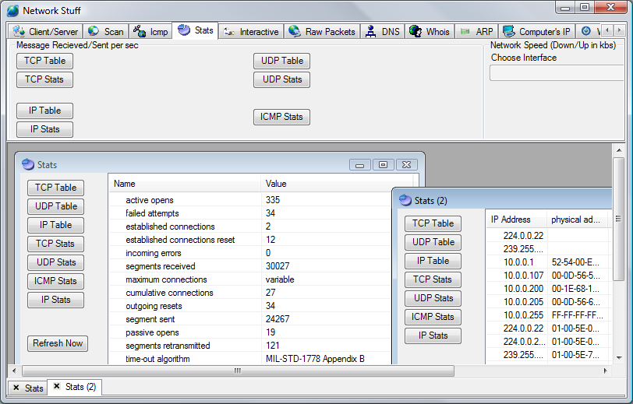Click the Scan tab globe icon

(x=94, y=31)
